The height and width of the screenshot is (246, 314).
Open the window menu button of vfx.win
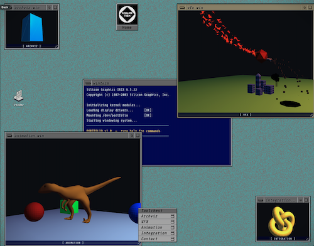pyautogui.click(x=182, y=8)
